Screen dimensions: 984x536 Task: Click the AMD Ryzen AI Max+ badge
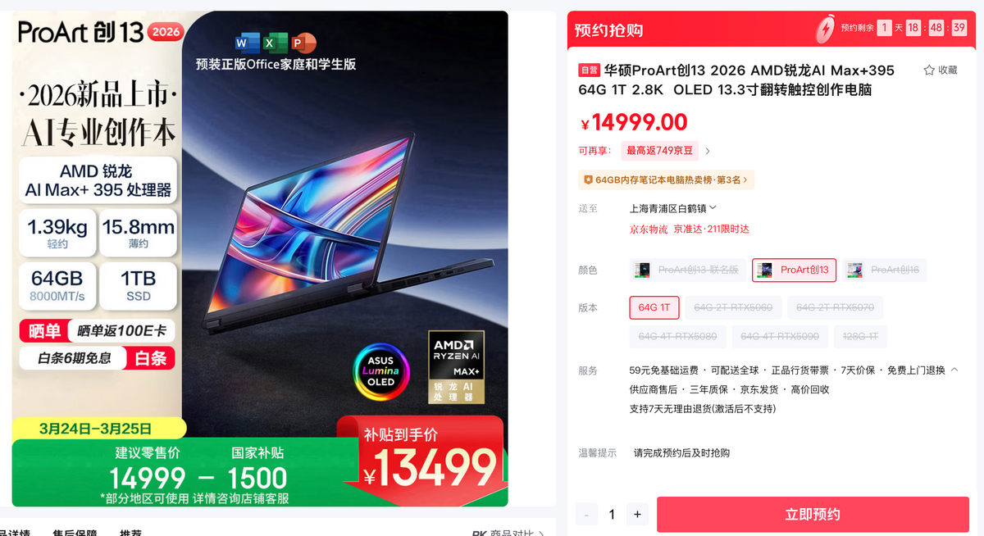pyautogui.click(x=457, y=366)
